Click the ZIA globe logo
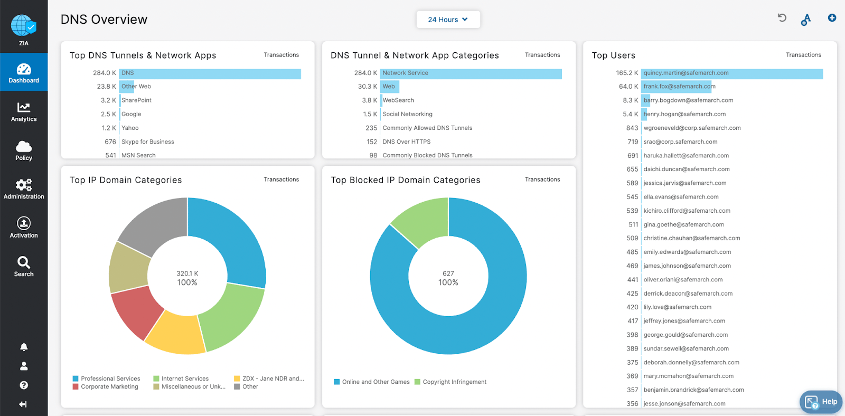Screen dimensions: 845x416 pos(23,26)
